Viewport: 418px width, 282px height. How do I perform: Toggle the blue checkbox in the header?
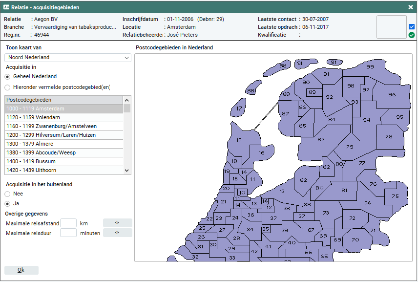click(411, 27)
